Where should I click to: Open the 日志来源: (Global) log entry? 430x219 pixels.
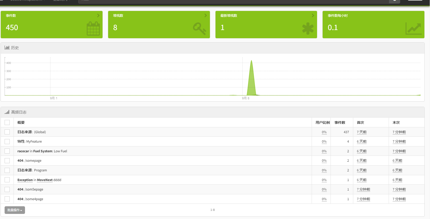[32, 132]
